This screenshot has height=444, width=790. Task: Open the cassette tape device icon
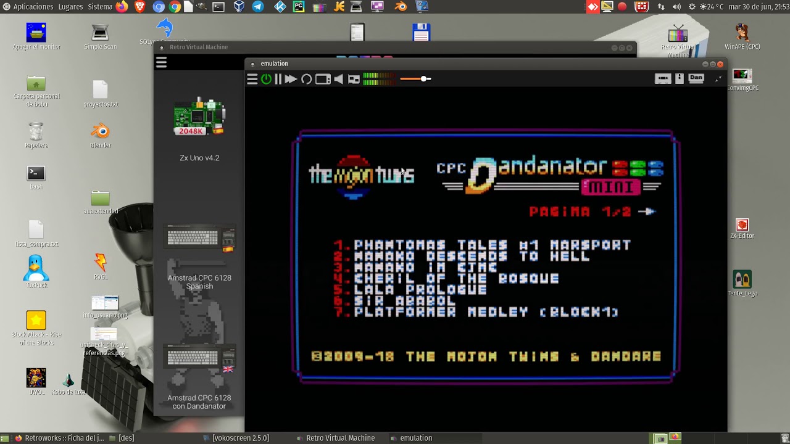click(663, 78)
